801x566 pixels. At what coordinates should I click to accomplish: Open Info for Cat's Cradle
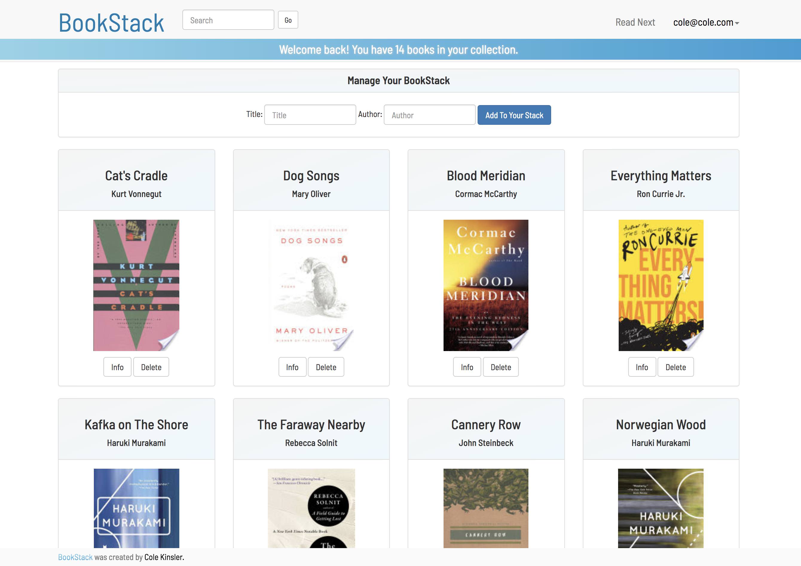pyautogui.click(x=117, y=367)
